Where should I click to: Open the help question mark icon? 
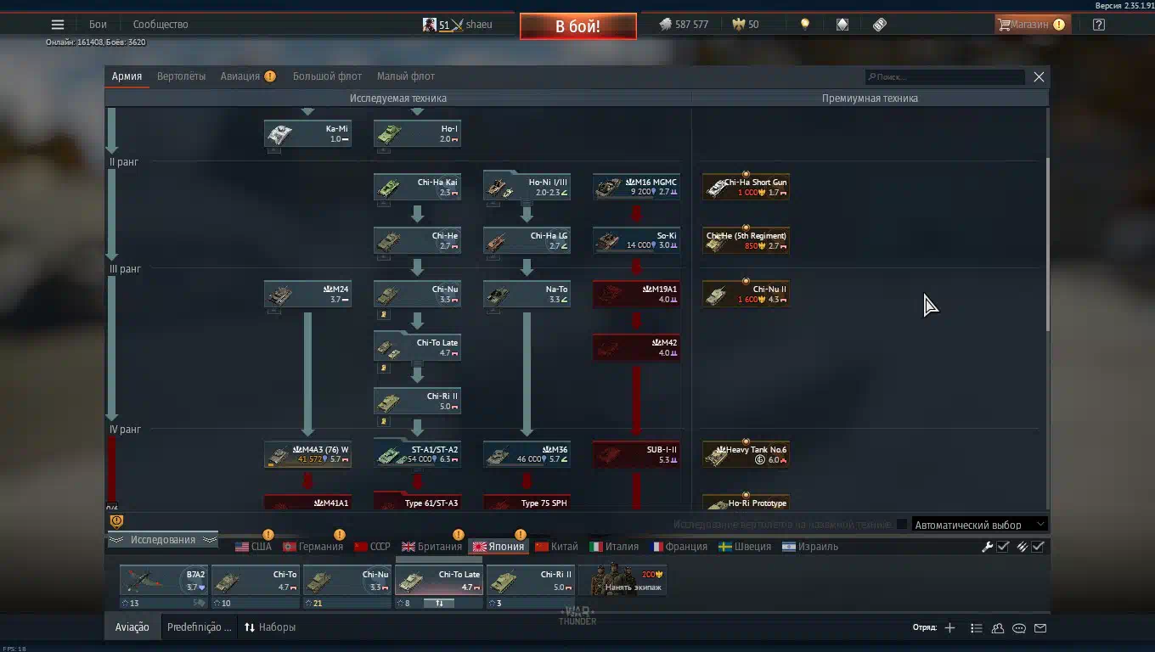[x=1099, y=25]
